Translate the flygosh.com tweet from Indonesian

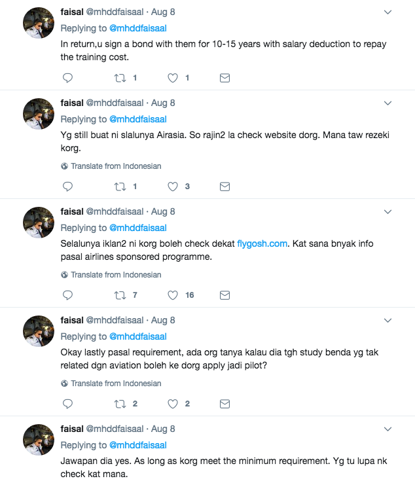click(x=115, y=275)
